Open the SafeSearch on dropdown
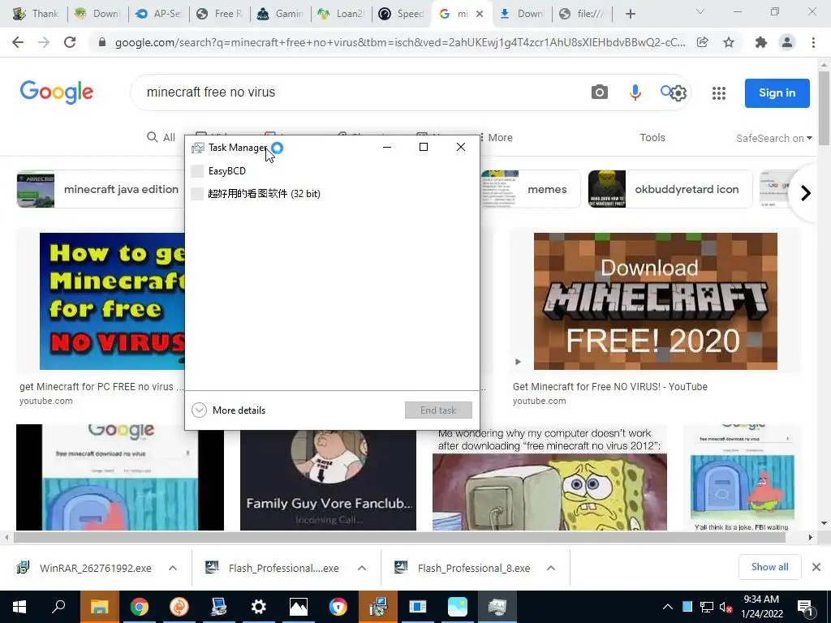831x623 pixels. click(773, 138)
